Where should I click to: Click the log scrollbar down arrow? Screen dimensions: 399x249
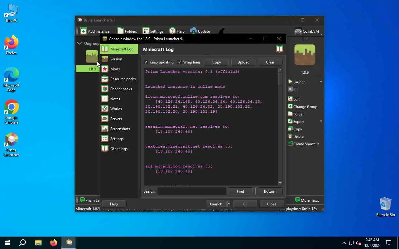tap(280, 183)
